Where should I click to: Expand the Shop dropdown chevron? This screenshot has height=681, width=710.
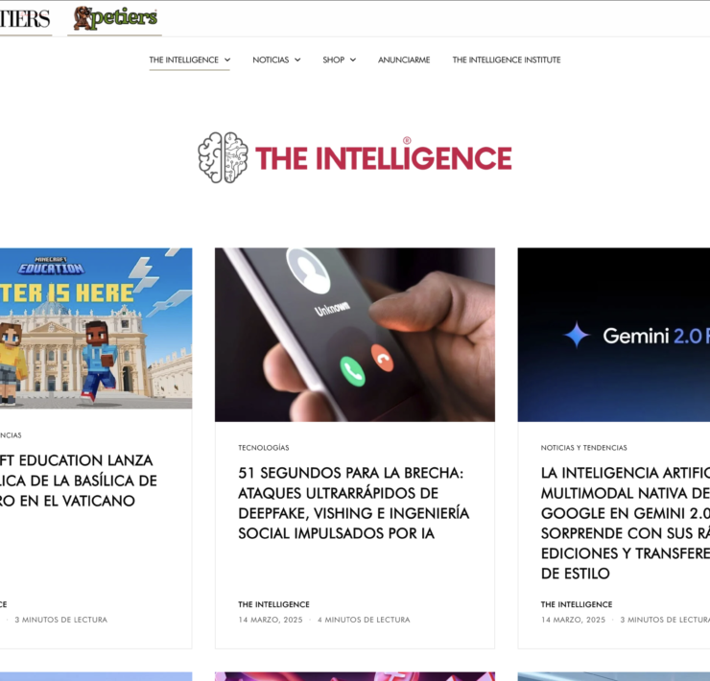tap(353, 59)
